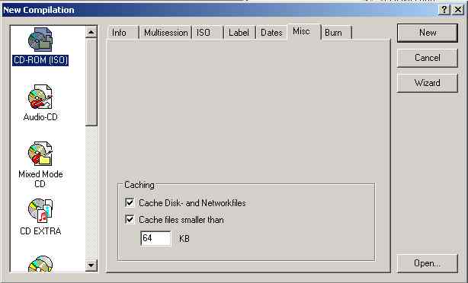The height and width of the screenshot is (283, 468).
Task: Click the compilation list scroll up arrow
Action: click(x=91, y=32)
